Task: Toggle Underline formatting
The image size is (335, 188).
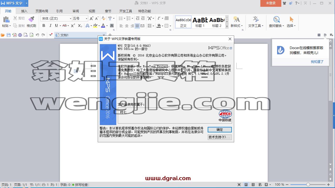Action: point(56,26)
